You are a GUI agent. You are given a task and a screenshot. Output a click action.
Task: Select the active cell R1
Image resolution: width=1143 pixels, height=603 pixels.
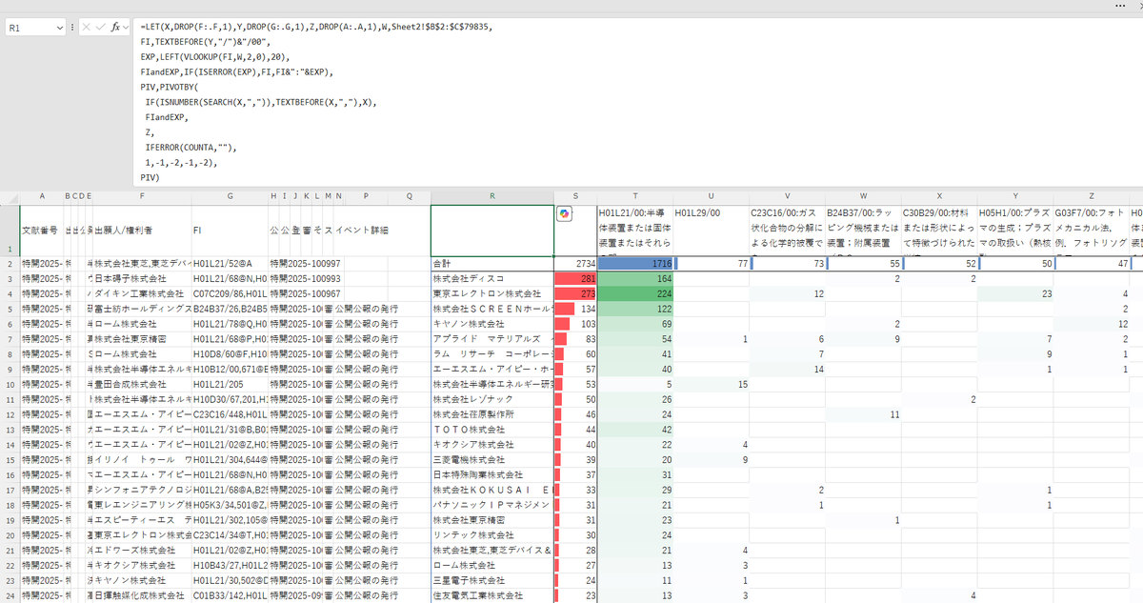[x=492, y=230]
